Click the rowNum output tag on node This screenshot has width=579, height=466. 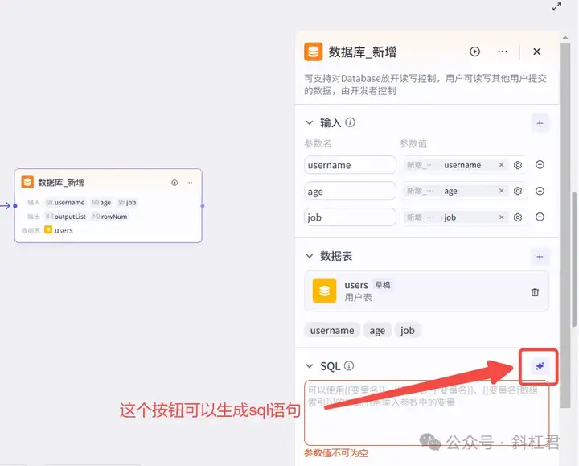pos(109,217)
